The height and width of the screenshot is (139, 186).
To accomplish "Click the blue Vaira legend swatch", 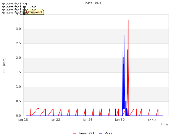I will coord(100,134).
